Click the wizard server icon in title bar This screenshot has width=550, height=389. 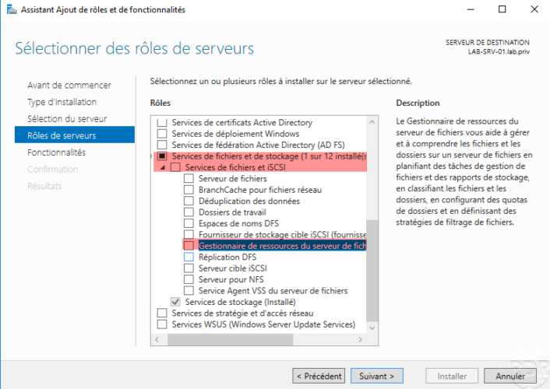[x=12, y=9]
